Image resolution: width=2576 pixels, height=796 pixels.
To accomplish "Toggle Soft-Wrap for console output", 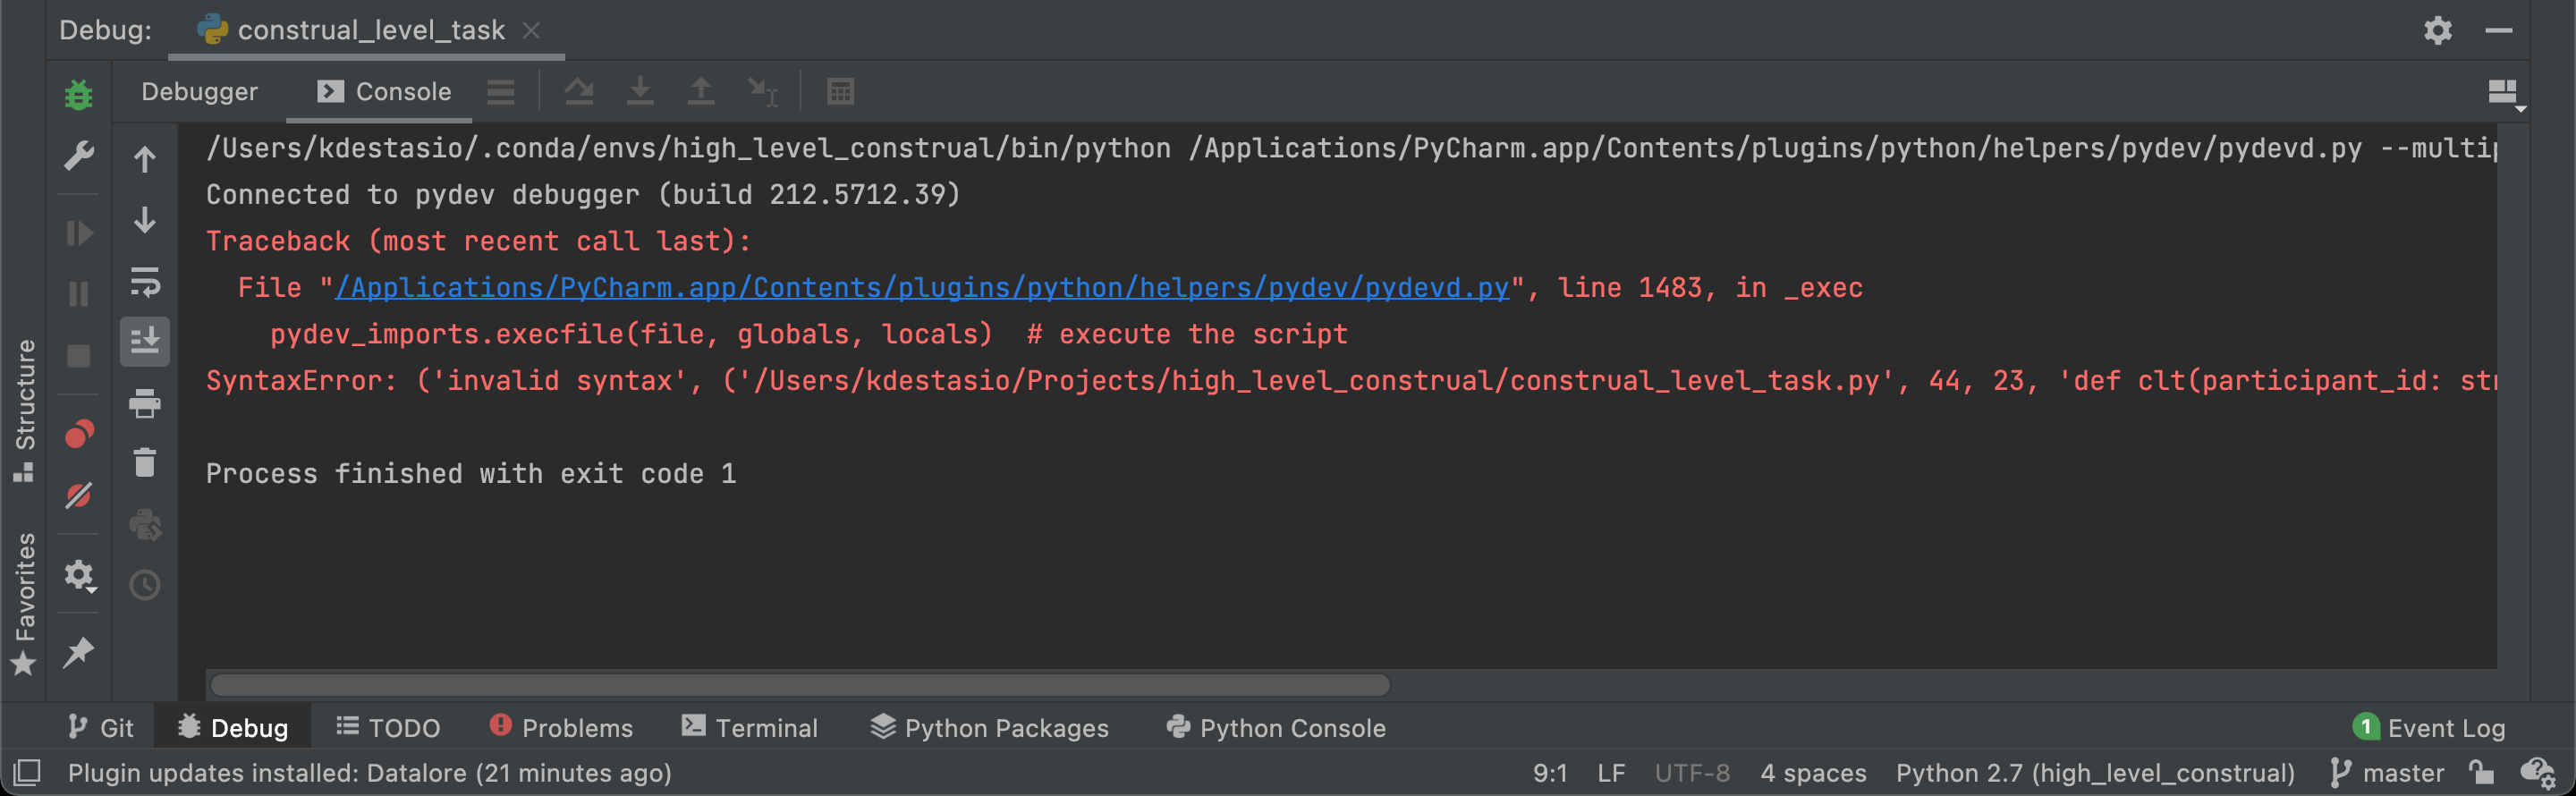I will coord(145,282).
